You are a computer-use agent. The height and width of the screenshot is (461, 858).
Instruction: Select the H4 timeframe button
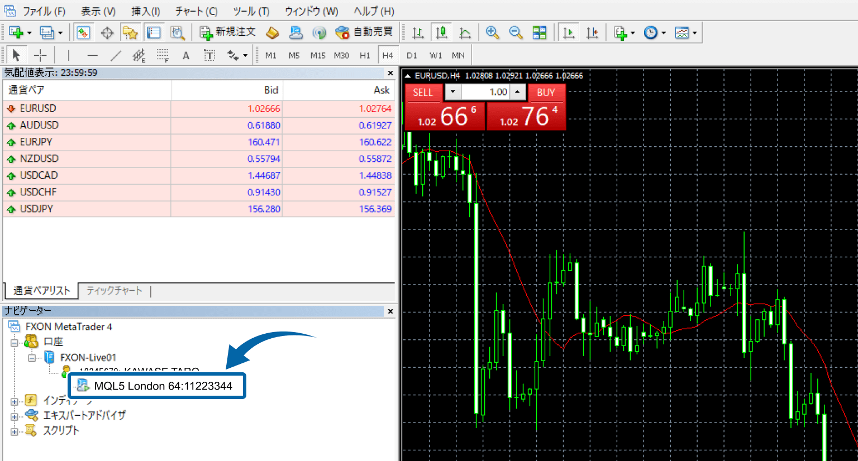click(x=388, y=55)
